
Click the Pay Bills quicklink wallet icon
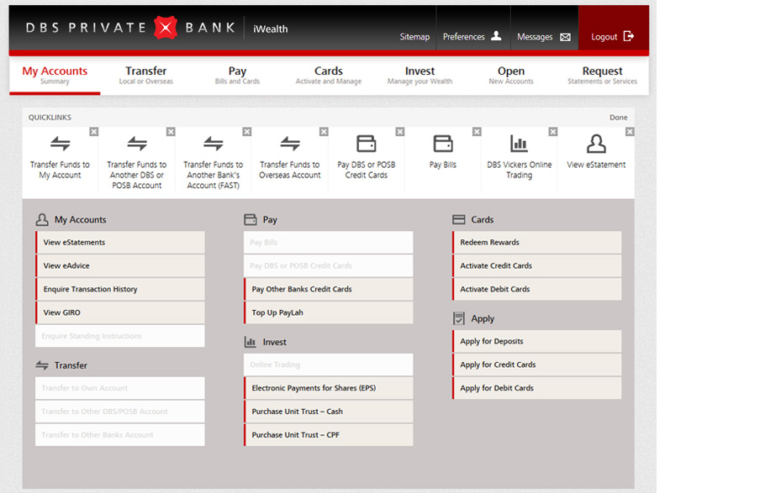(x=443, y=144)
